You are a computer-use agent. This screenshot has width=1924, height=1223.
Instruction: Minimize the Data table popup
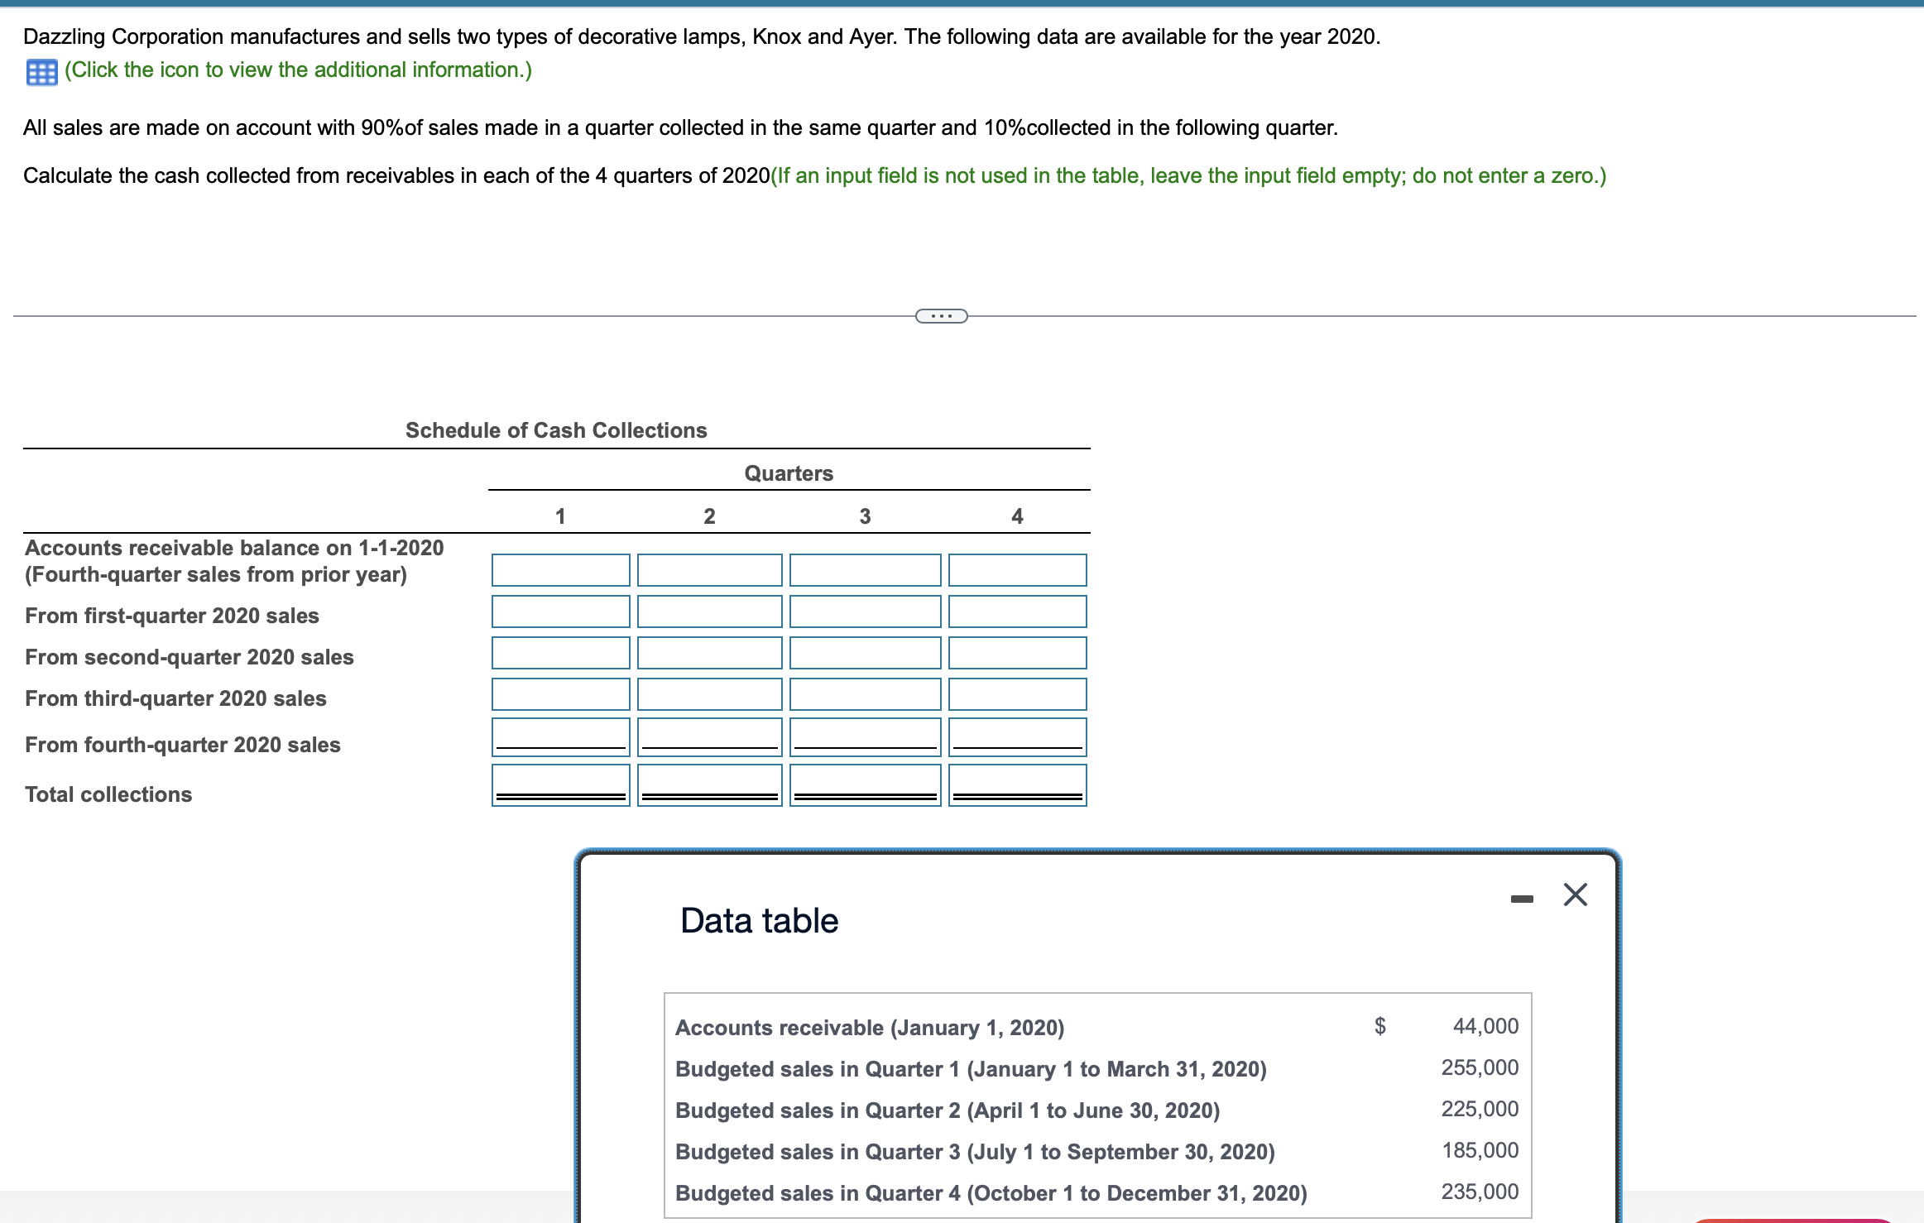click(1521, 899)
